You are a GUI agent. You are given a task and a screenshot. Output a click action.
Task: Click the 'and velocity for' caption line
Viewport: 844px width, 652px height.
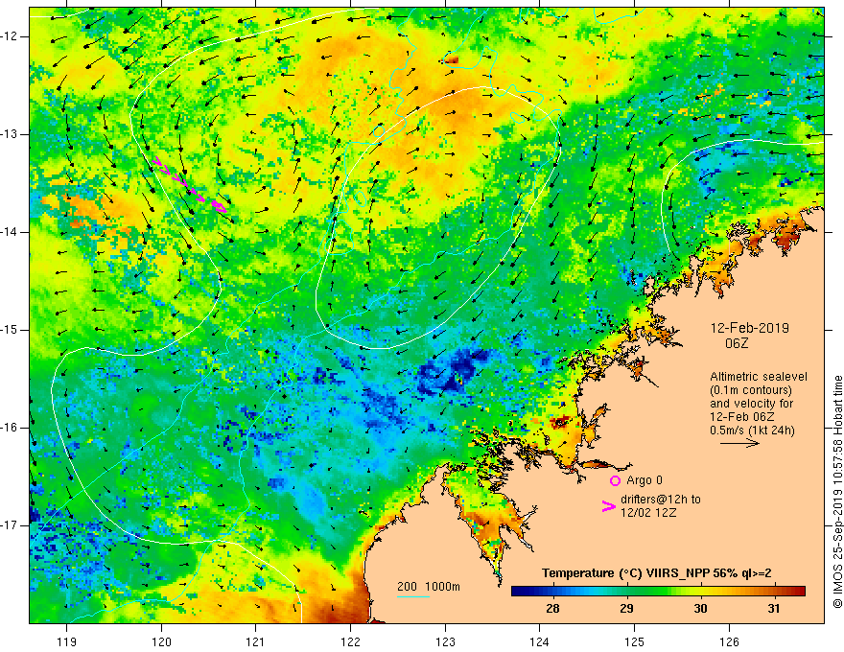pyautogui.click(x=751, y=404)
